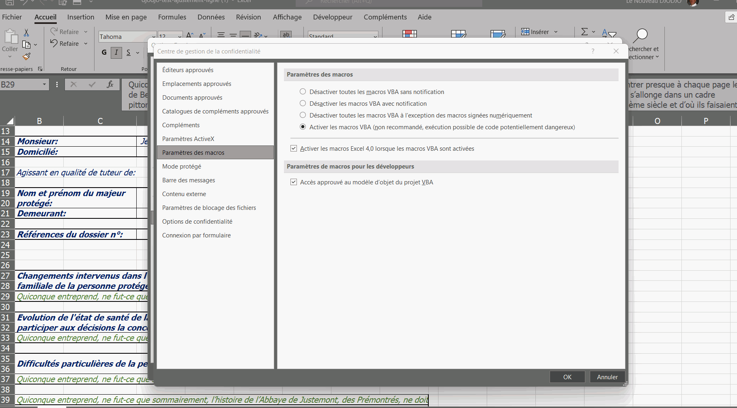
Task: Select 'Désactiver les macros VBA avec notification'
Action: (303, 103)
